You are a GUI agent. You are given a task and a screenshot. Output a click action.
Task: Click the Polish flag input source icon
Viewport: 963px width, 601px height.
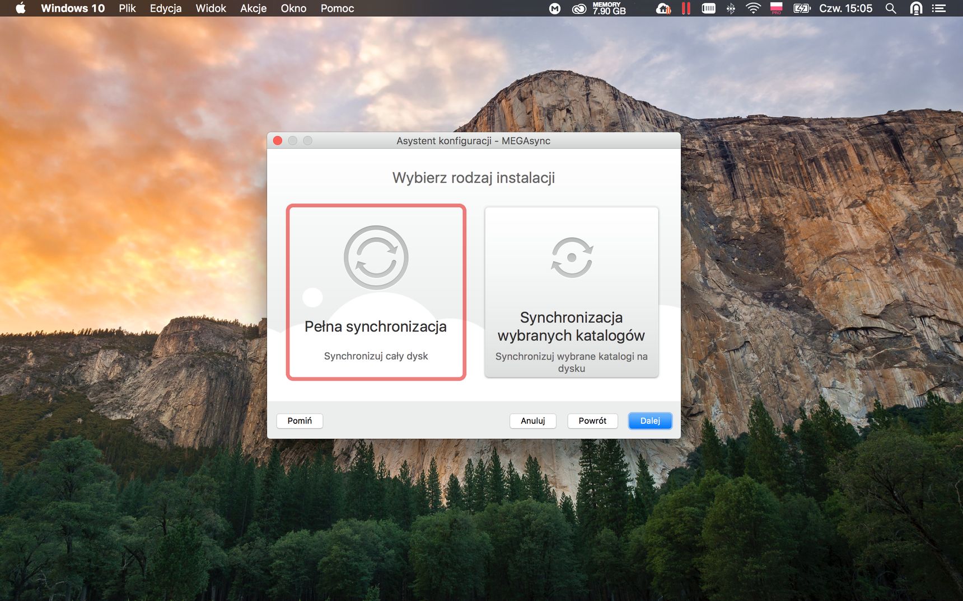[x=777, y=8]
